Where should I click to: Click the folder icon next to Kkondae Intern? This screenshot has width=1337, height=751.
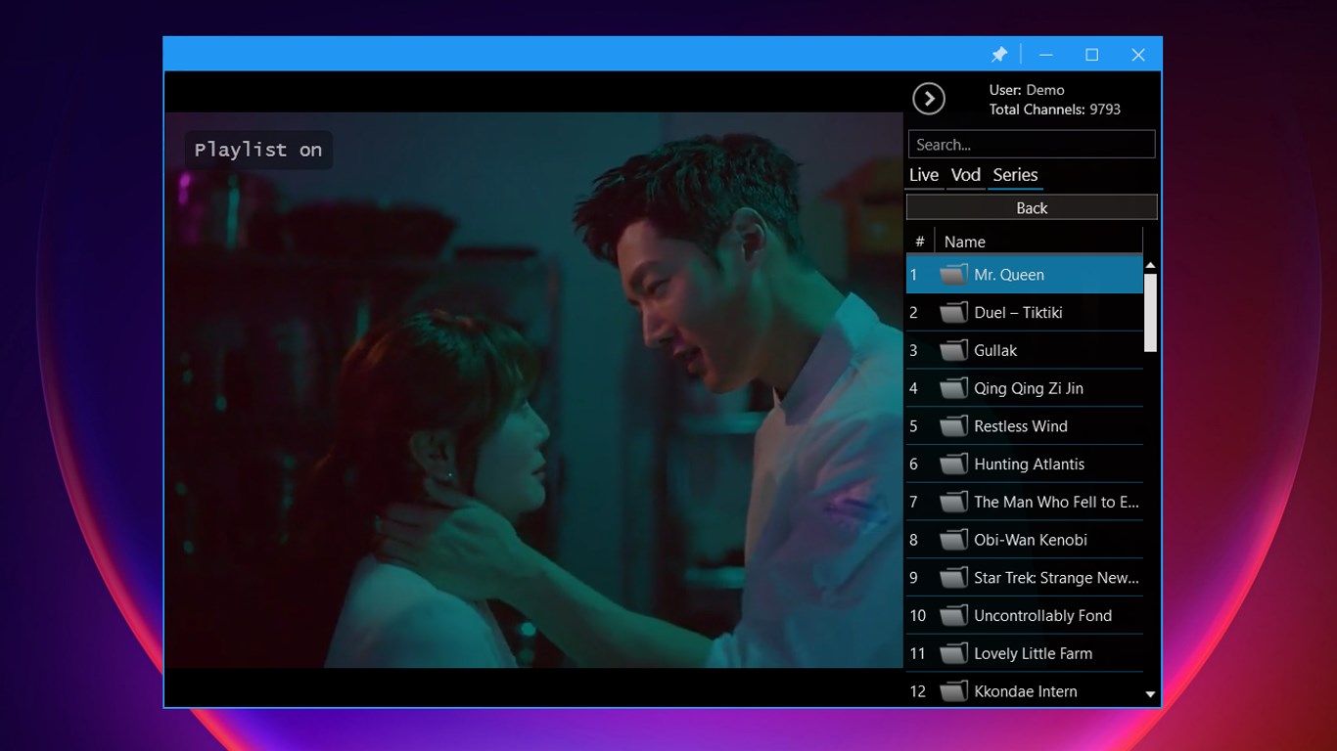click(x=951, y=690)
